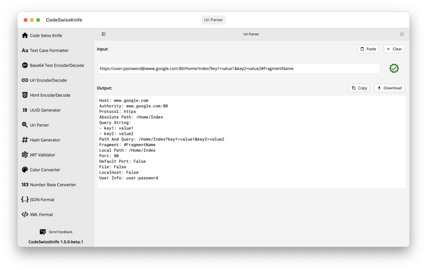427x270 pixels.
Task: Click the 'Output:' label
Action: tap(105, 88)
